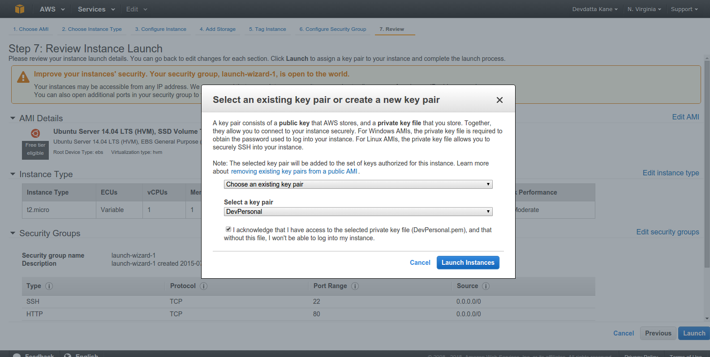Click the info icon next to Protocol
Screen dimensions: 710x357
203,286
